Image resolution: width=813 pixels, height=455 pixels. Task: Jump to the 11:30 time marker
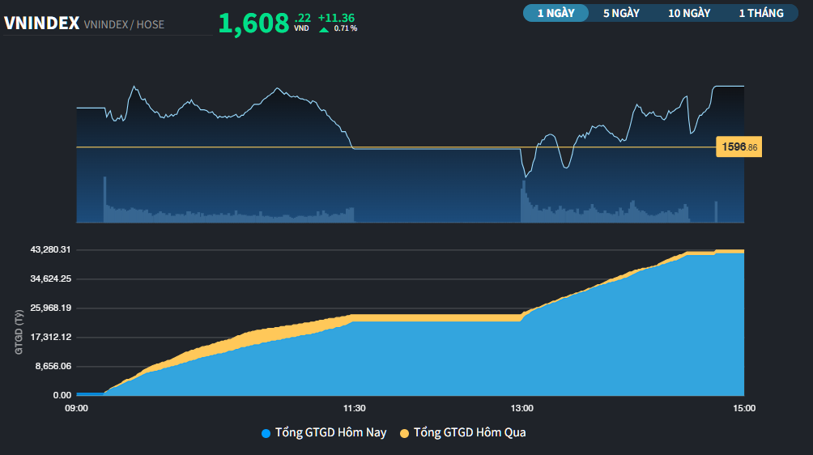pyautogui.click(x=355, y=409)
